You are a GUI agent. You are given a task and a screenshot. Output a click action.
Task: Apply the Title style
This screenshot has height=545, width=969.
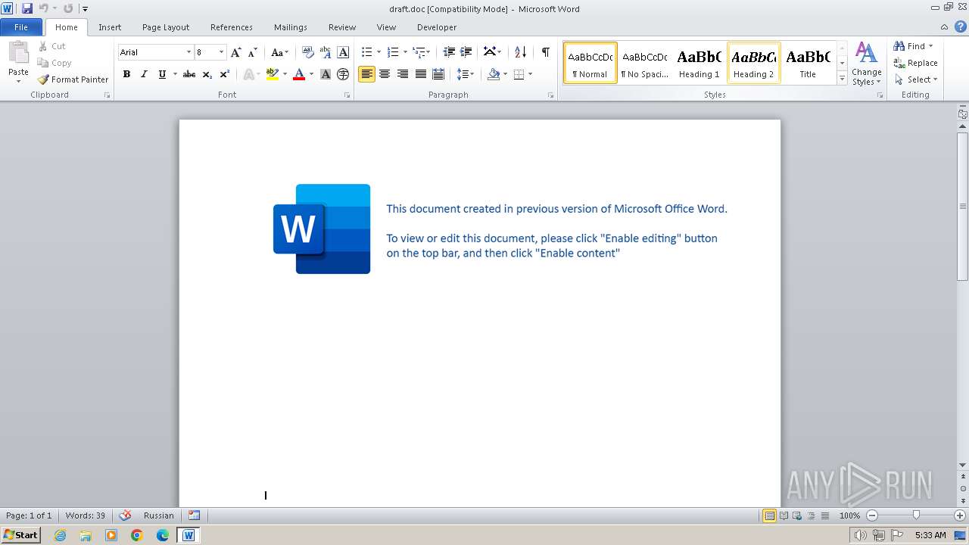click(x=808, y=63)
